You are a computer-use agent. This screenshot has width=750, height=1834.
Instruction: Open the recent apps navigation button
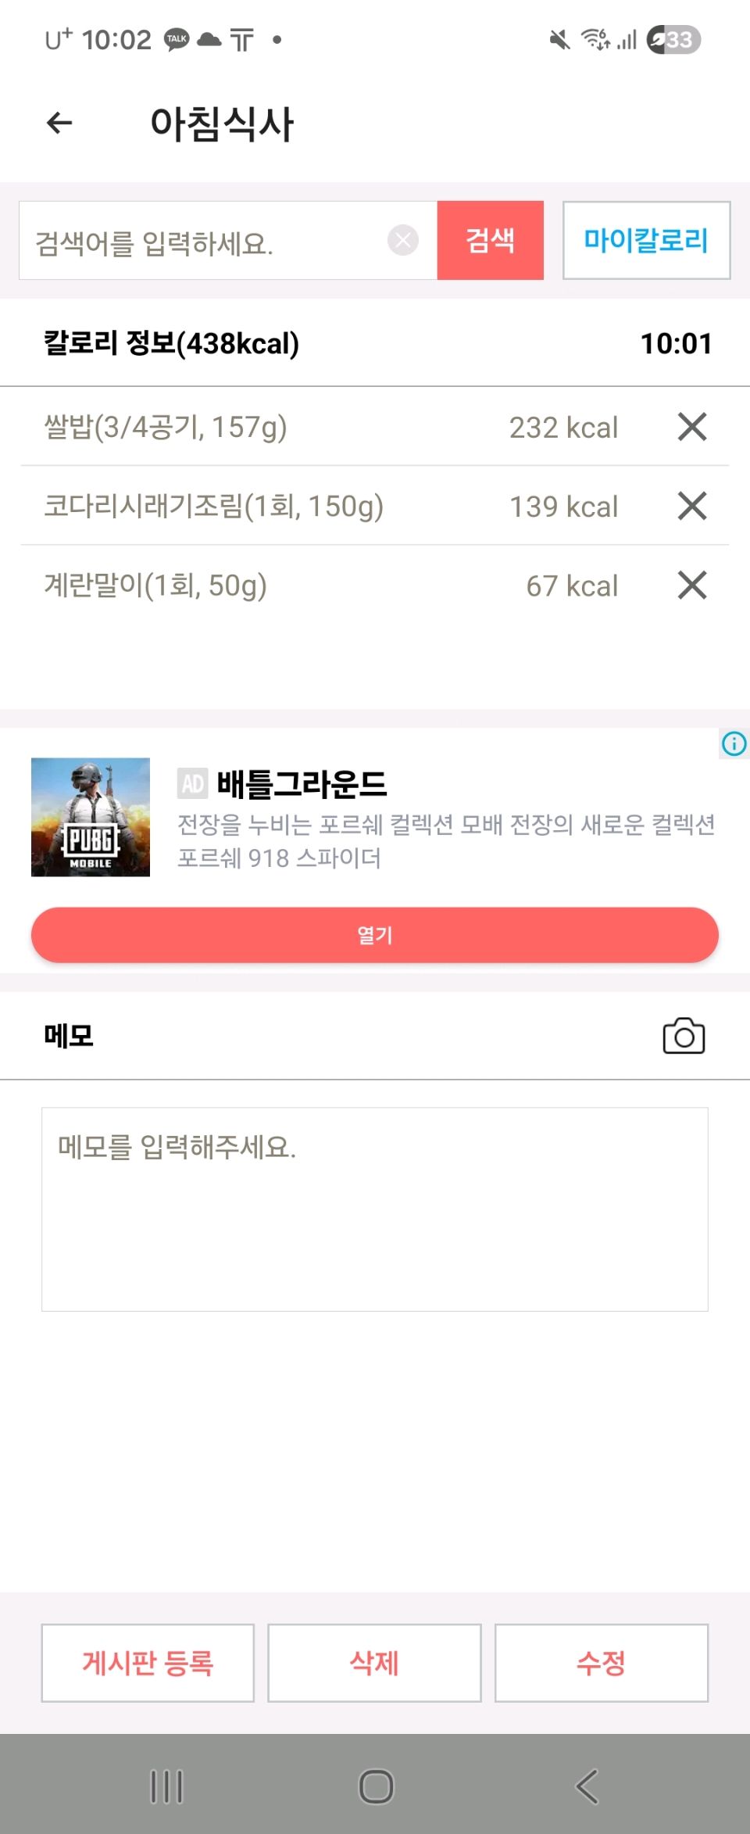tap(166, 1786)
